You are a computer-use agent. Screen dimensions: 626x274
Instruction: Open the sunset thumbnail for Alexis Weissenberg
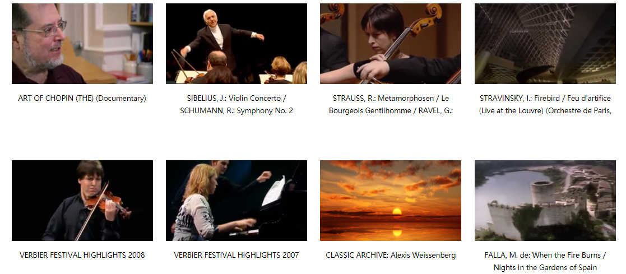tap(391, 201)
